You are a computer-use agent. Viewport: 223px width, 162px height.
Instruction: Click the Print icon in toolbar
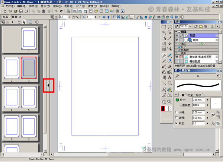coord(68,11)
